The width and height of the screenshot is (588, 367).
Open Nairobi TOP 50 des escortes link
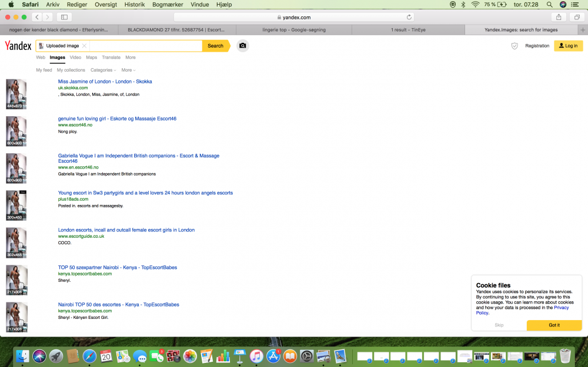[x=119, y=304]
